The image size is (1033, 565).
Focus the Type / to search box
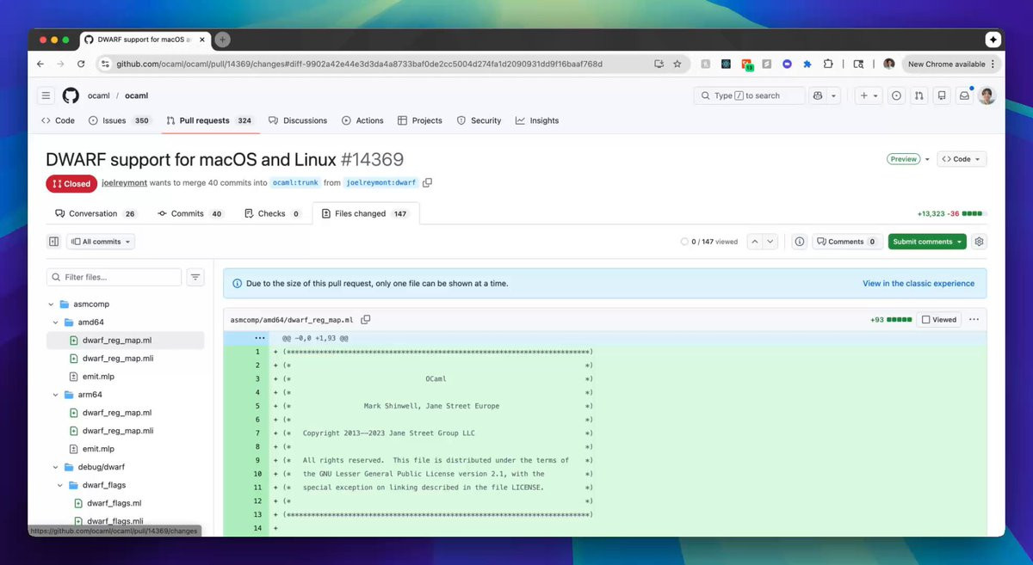click(749, 96)
